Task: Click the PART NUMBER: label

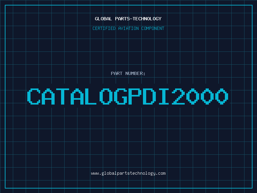Action: 128,73
